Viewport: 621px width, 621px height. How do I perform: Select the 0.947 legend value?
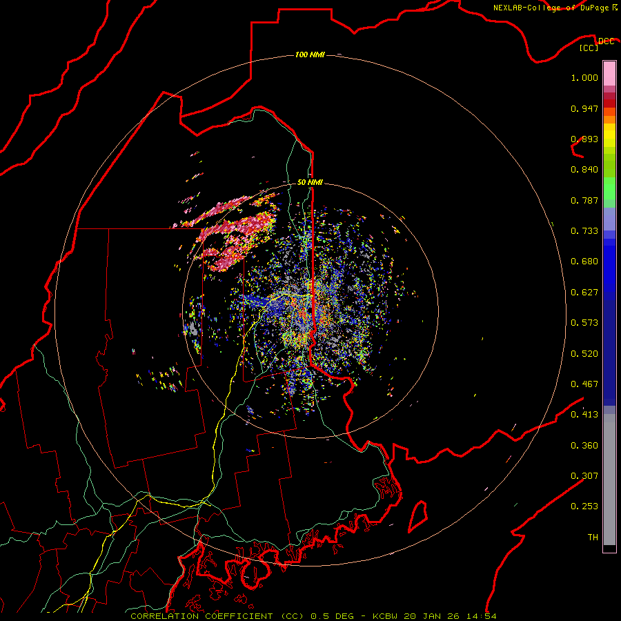(584, 108)
